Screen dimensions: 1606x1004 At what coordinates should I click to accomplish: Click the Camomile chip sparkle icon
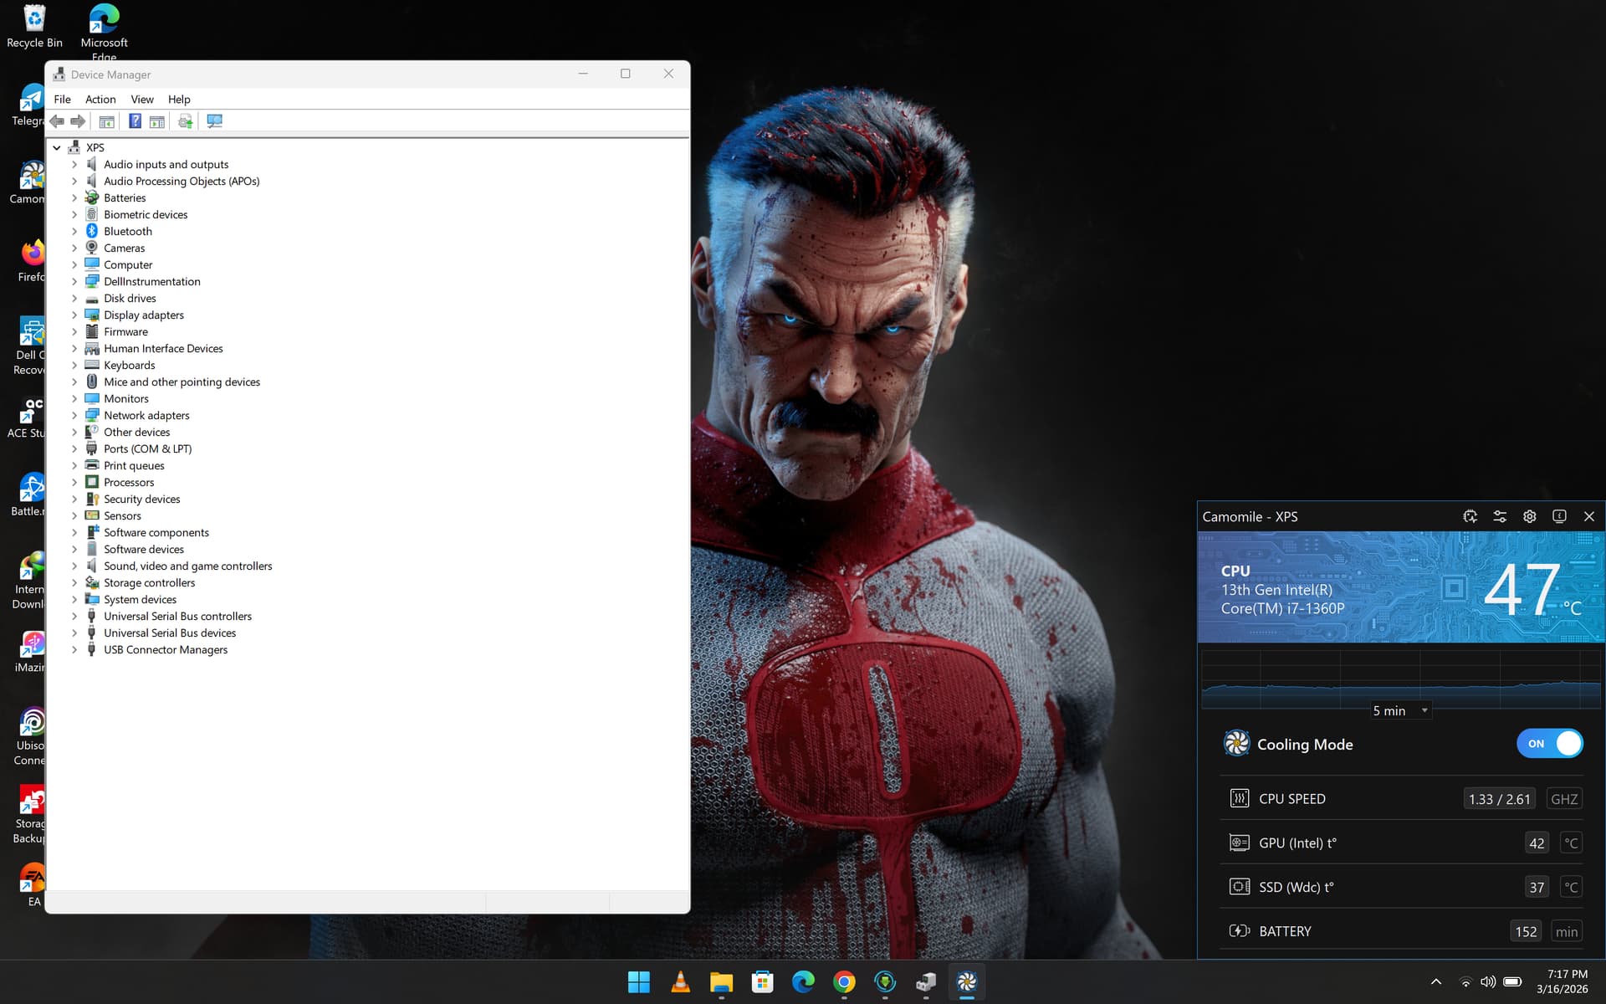point(1470,517)
